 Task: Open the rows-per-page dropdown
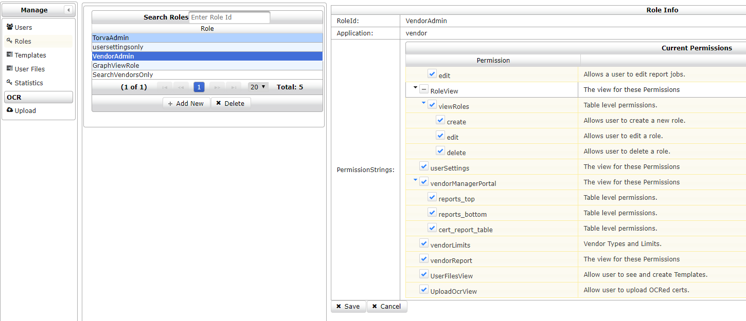(x=258, y=87)
